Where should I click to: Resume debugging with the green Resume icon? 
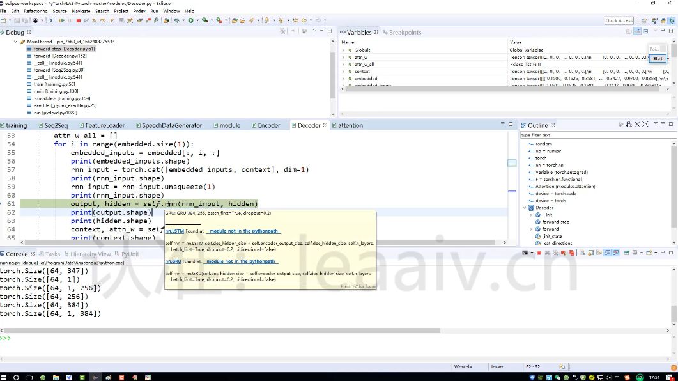62,20
